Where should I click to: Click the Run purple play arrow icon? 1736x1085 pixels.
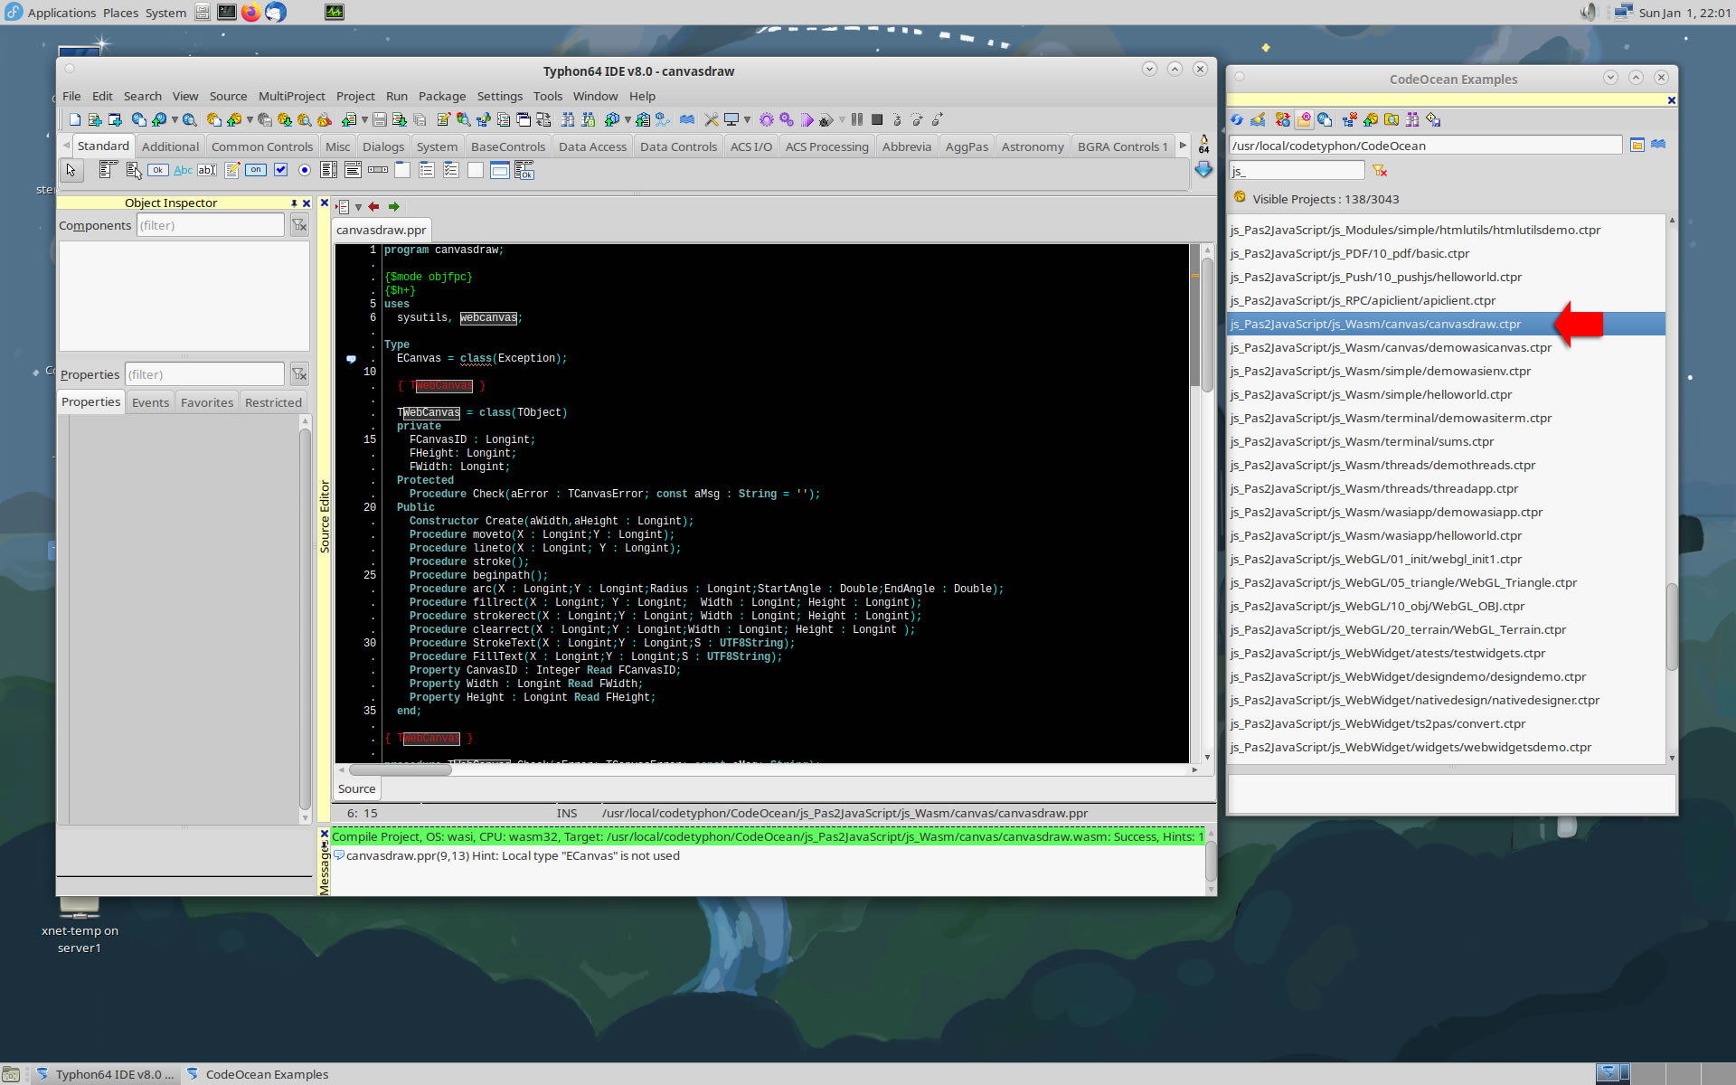(x=807, y=119)
